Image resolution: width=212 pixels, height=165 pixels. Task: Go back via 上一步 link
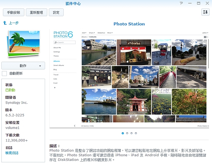point(14,23)
